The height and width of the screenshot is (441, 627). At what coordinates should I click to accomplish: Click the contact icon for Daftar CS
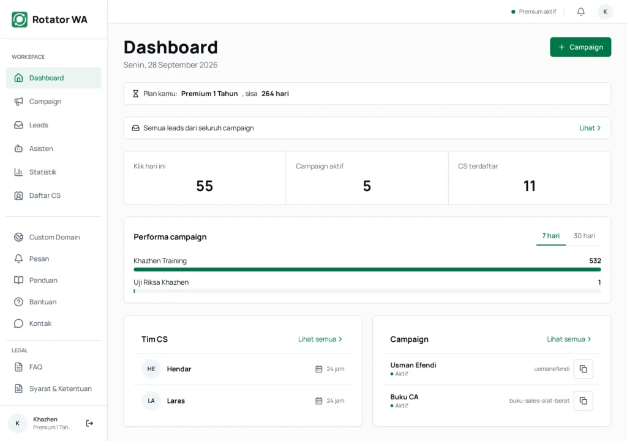18,195
